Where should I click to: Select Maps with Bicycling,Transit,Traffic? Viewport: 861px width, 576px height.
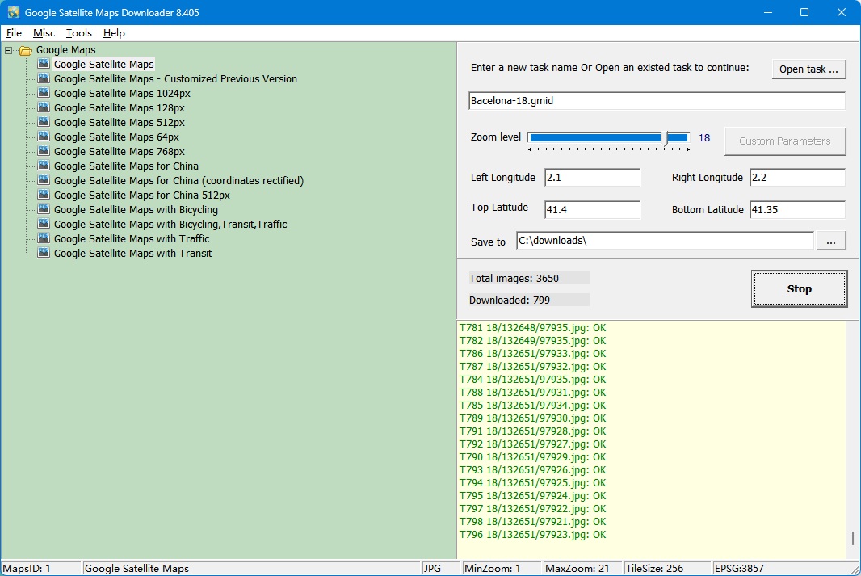[170, 224]
